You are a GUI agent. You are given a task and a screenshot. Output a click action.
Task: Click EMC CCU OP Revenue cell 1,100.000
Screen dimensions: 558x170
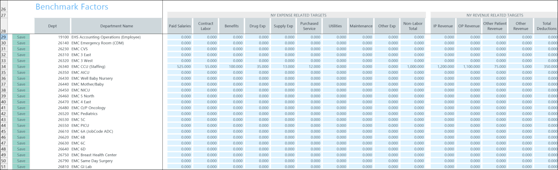pos(469,67)
